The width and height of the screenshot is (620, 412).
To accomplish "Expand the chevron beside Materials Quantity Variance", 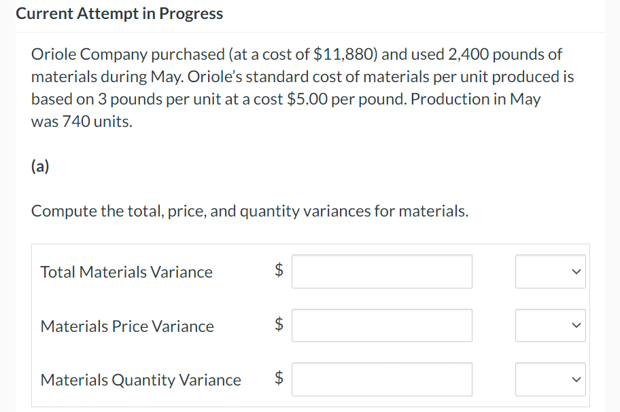I will (x=575, y=379).
